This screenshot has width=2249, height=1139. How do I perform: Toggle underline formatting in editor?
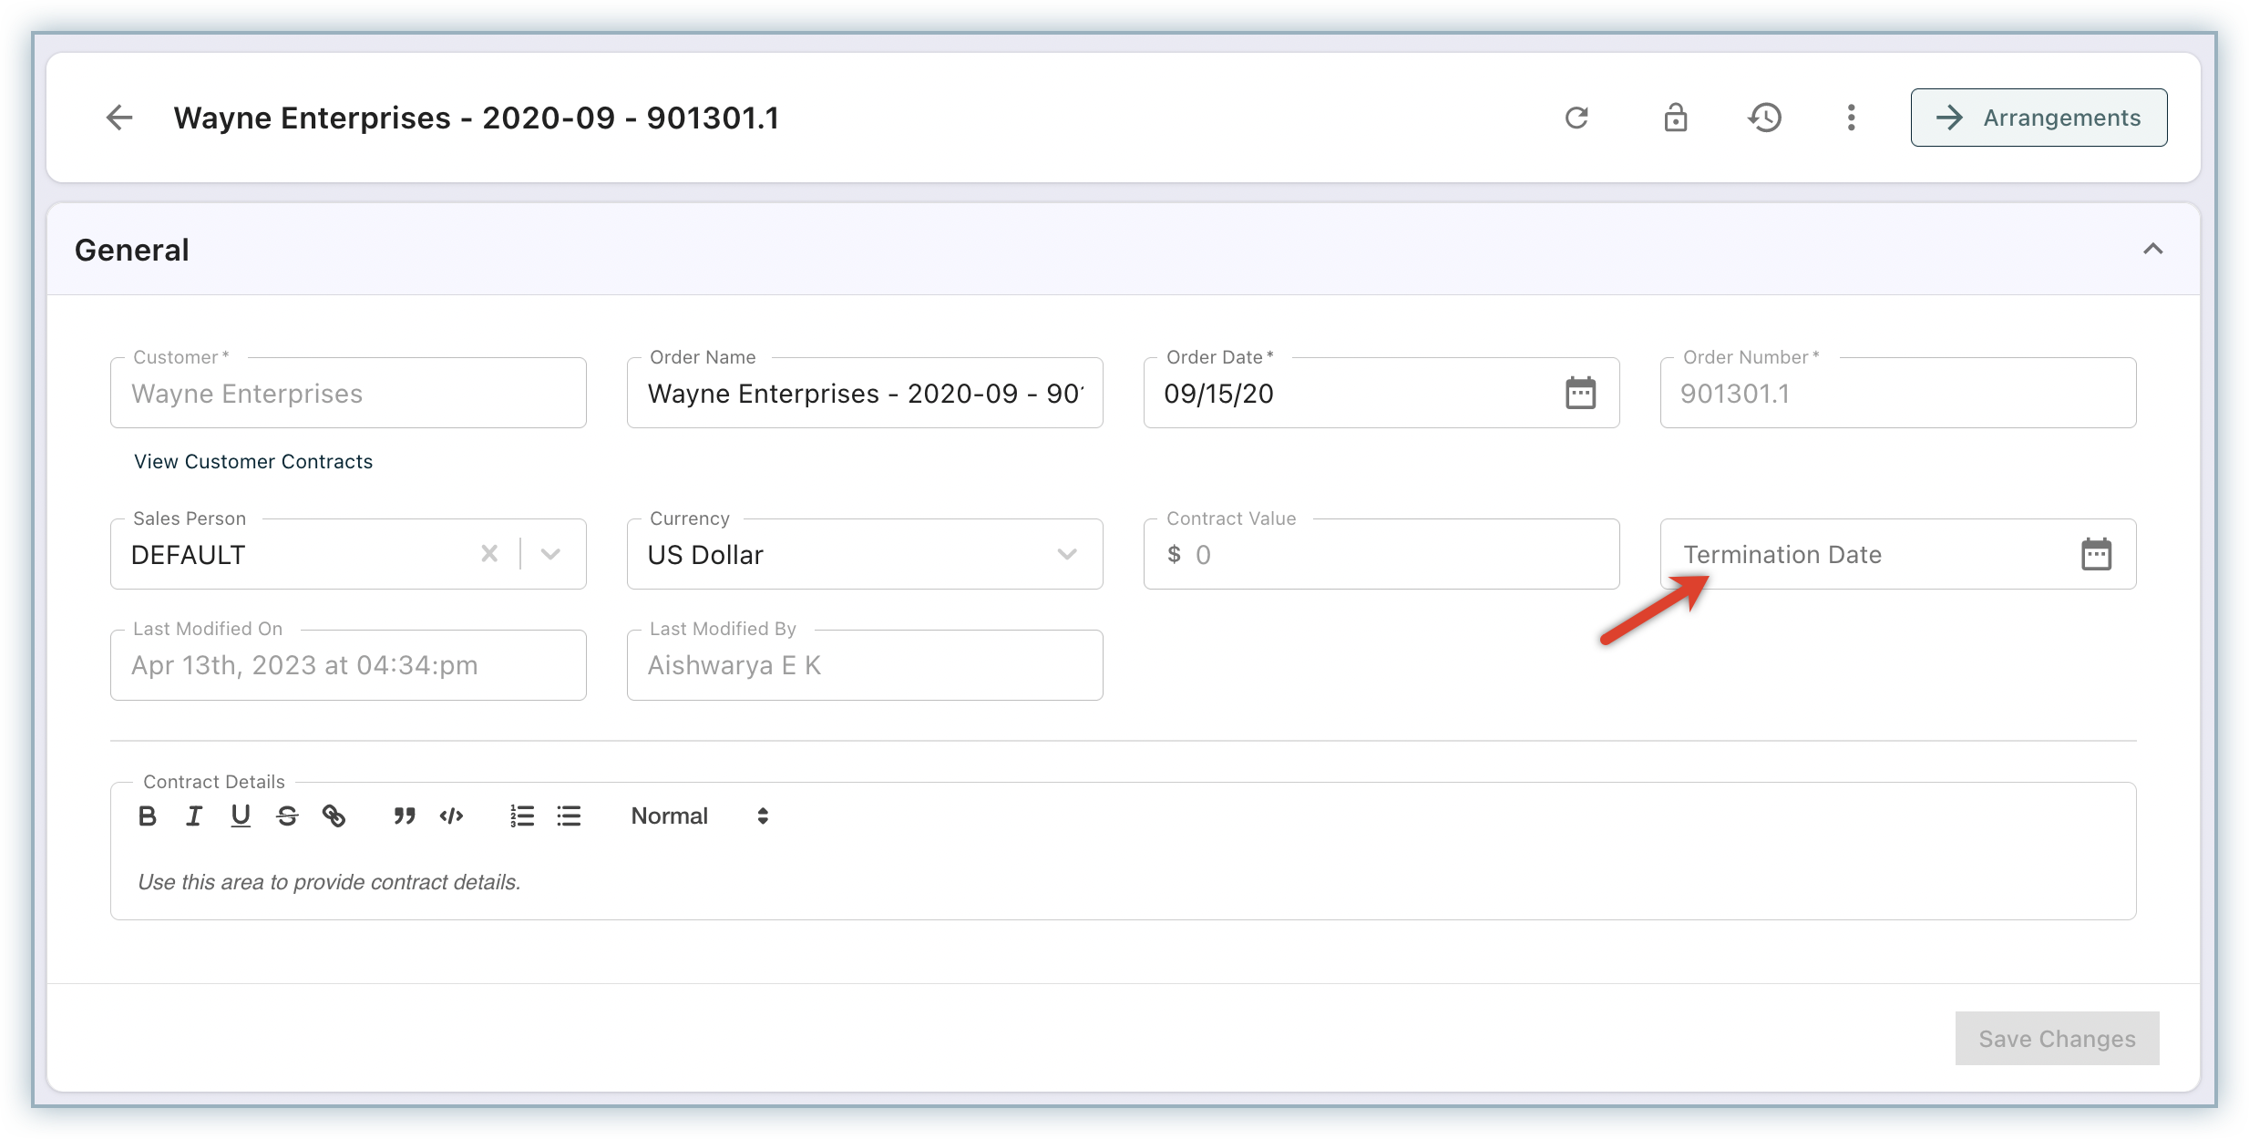241,816
